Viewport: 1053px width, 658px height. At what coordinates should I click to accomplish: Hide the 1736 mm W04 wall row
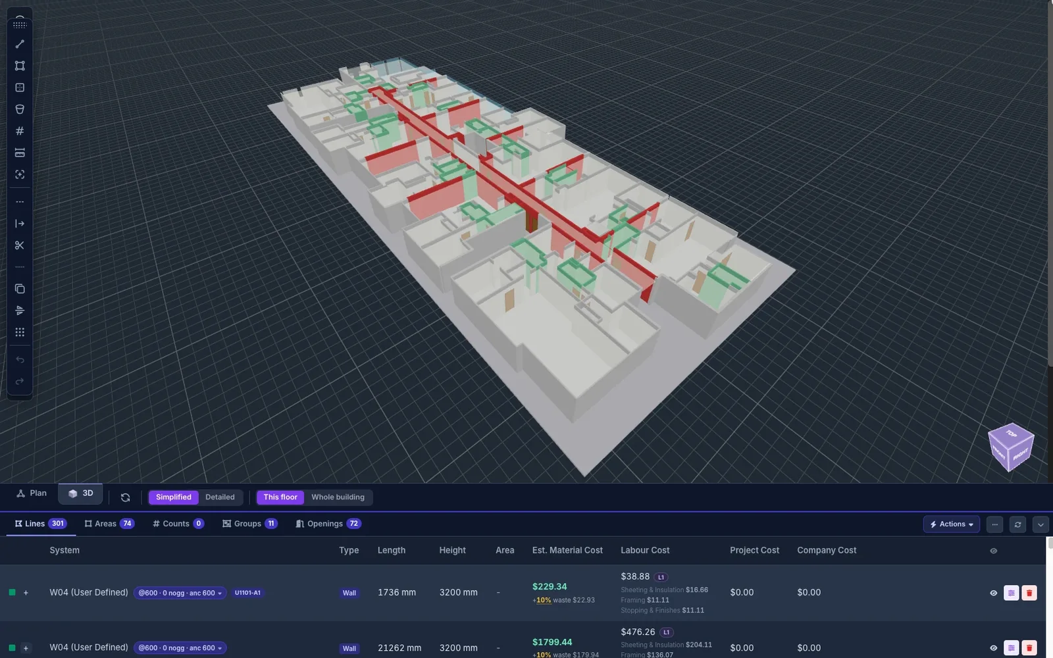pos(994,593)
